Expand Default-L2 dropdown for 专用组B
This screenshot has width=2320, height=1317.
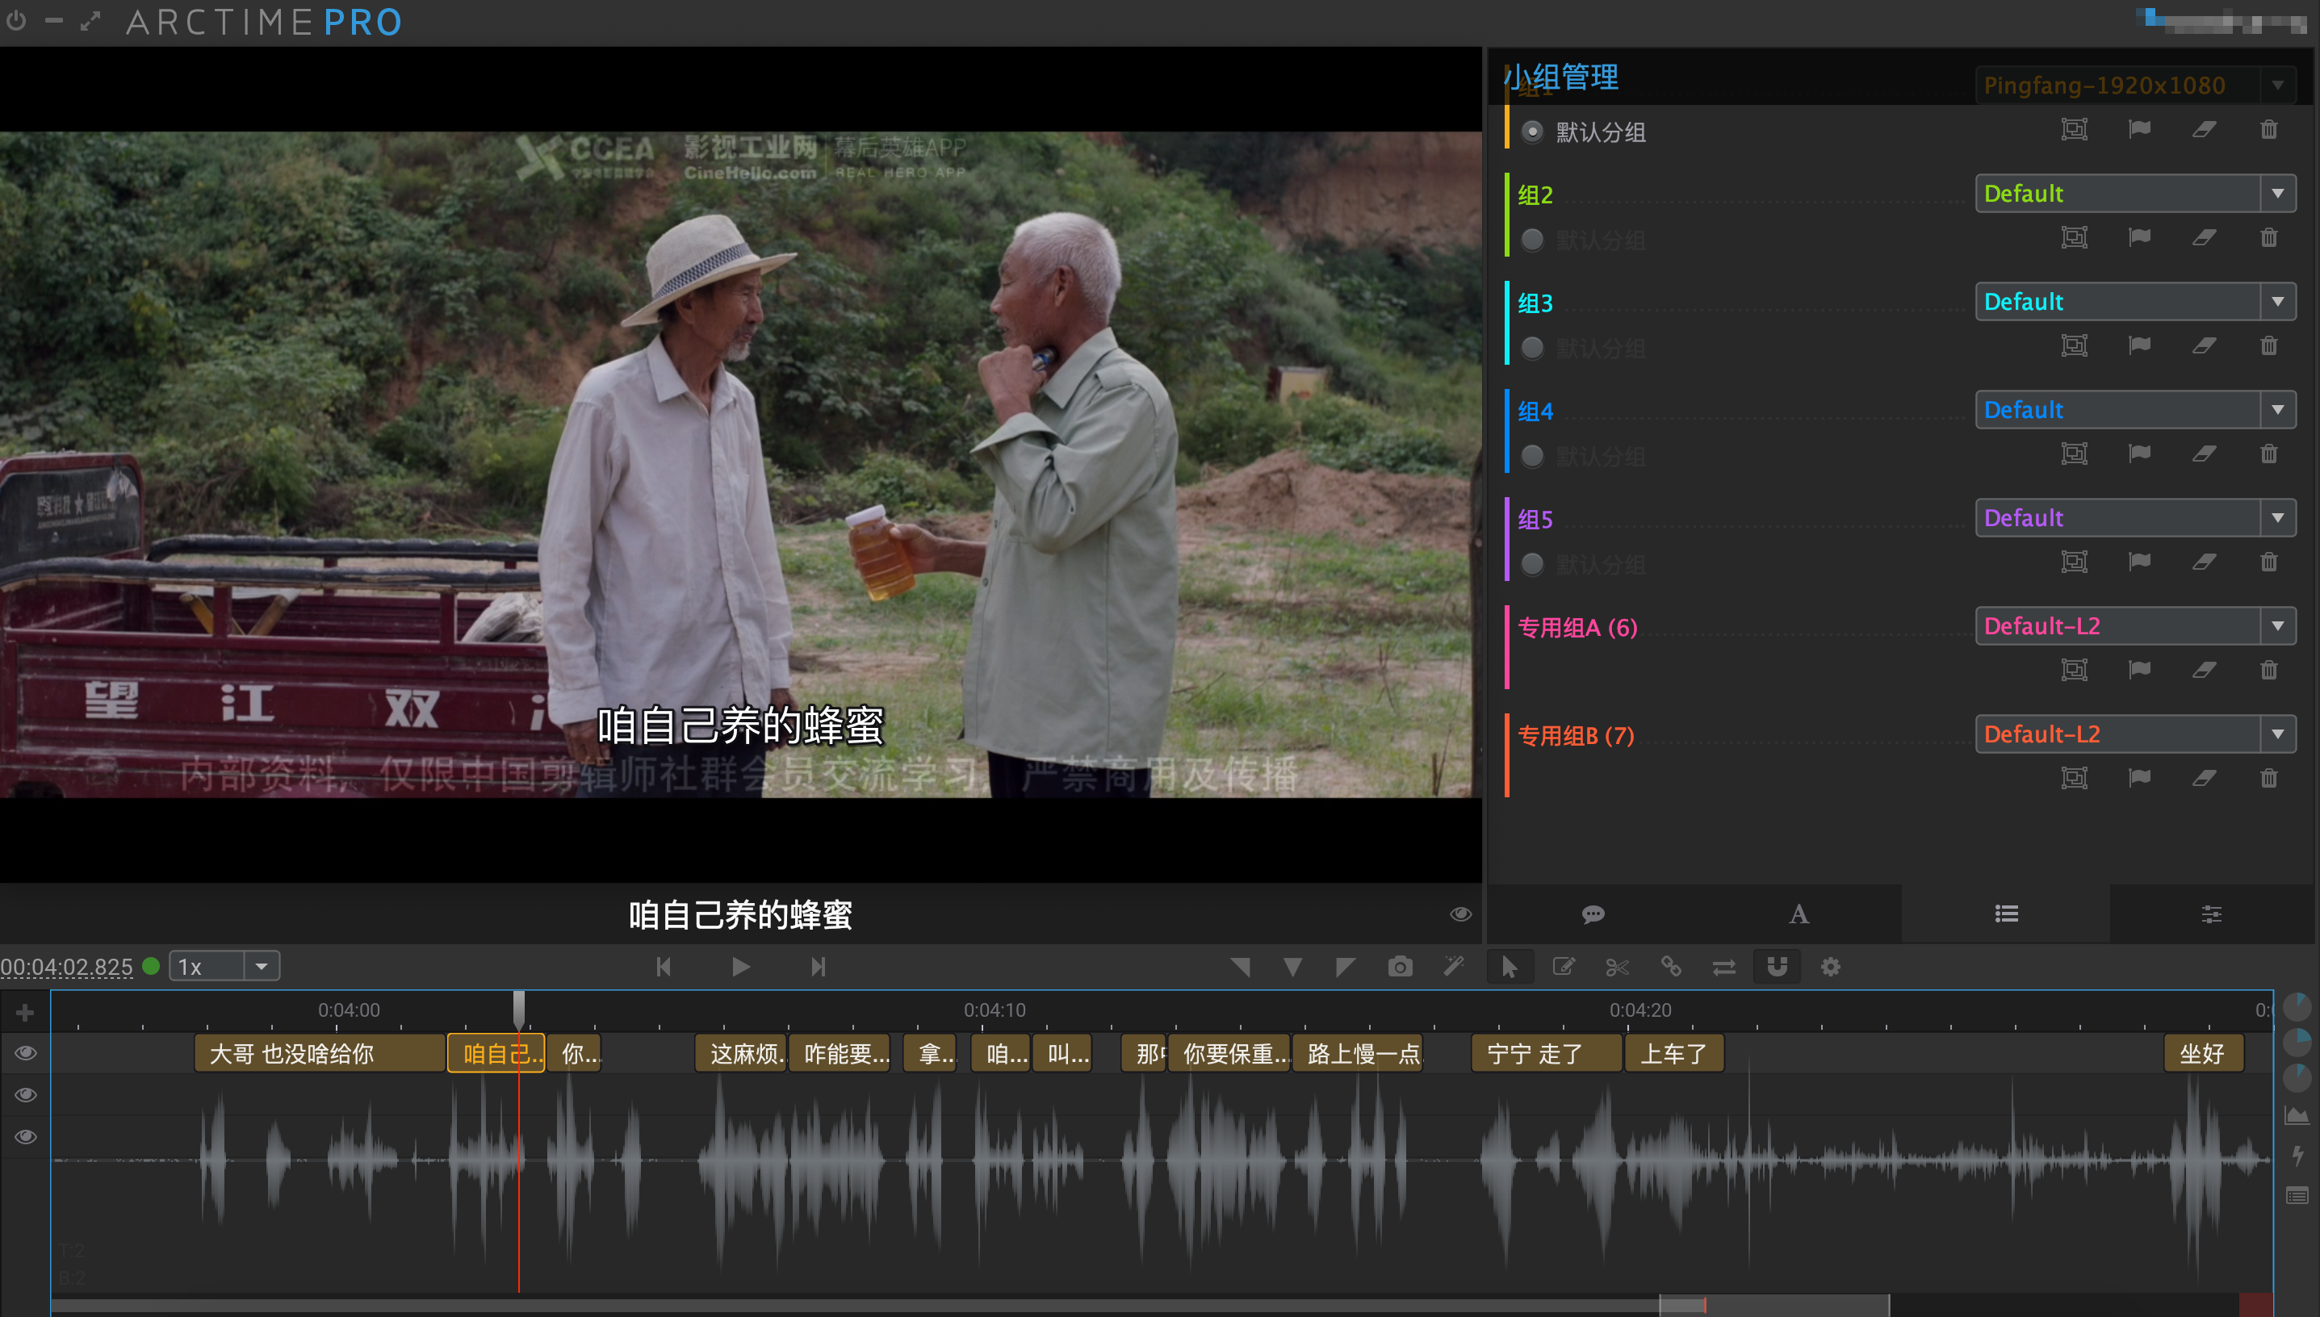tap(2277, 734)
